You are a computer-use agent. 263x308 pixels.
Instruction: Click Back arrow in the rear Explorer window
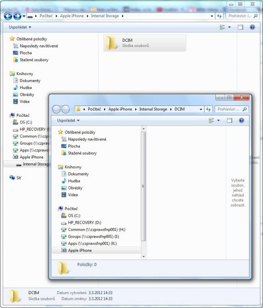click(x=8, y=16)
